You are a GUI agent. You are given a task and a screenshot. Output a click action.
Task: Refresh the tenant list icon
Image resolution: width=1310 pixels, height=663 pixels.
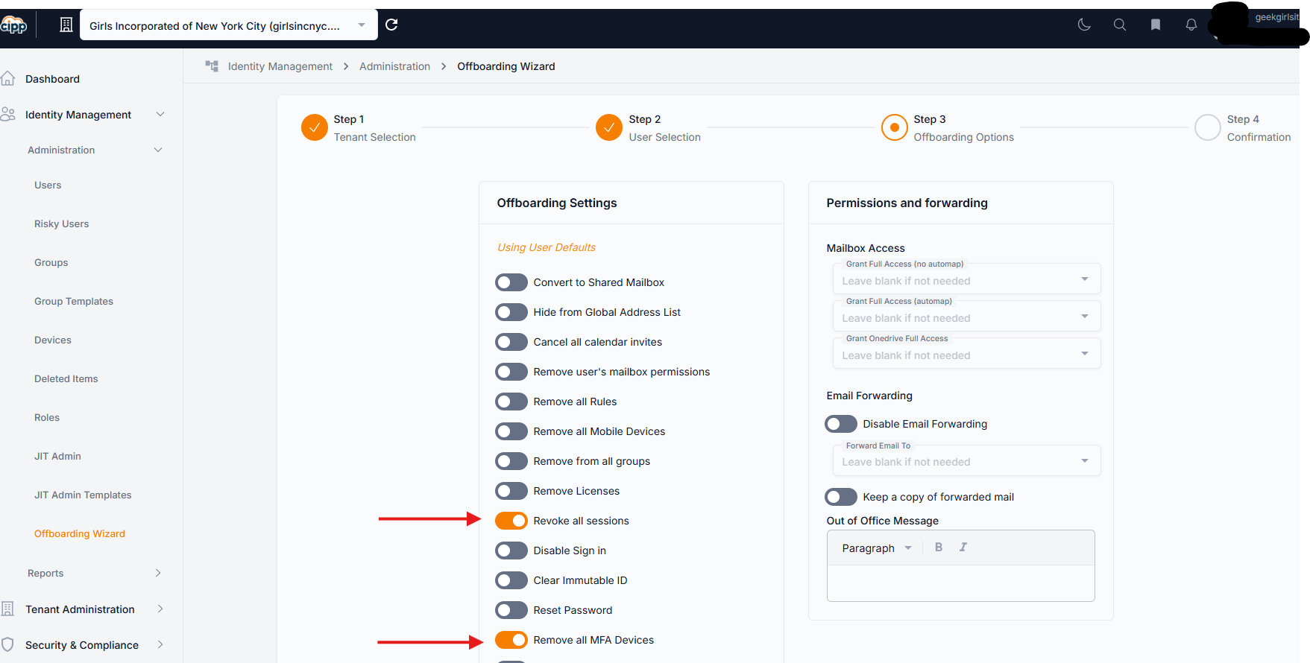point(391,25)
